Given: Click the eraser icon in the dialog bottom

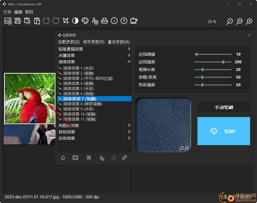Looking at the screenshot, I should point(114,158).
